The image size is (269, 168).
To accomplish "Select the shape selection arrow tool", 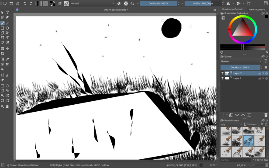I will click(x=3, y=12).
